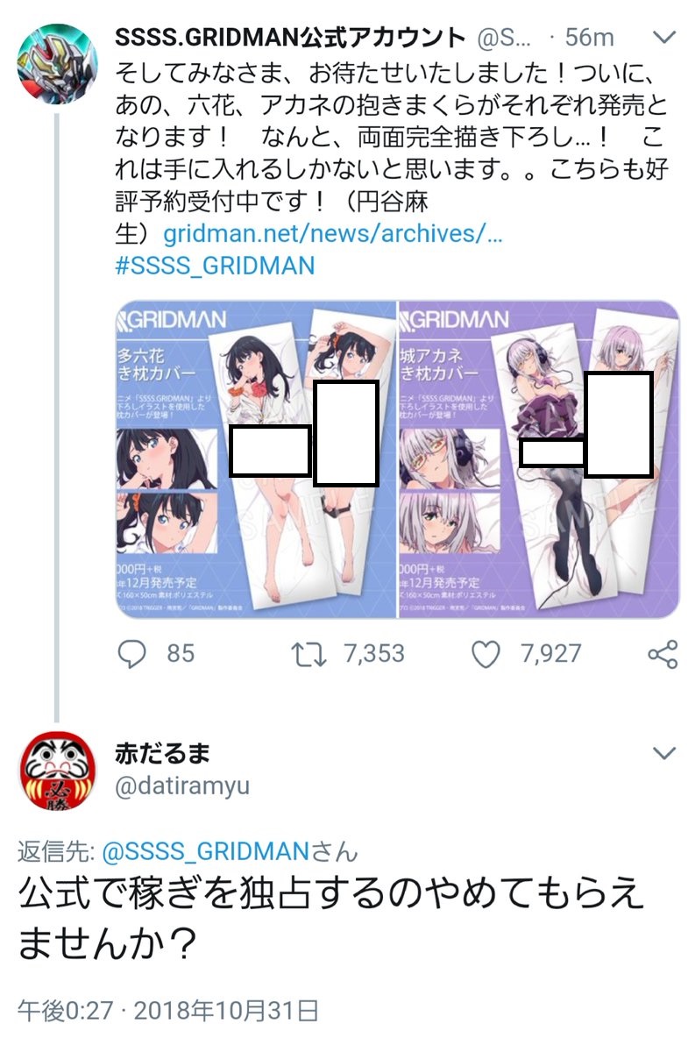Tap the #SSSS_GRIDMAN hashtag
The image size is (695, 1052).
(215, 266)
